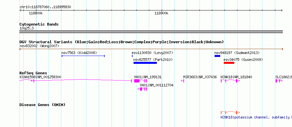292x127 pixels.
Task: Select the magenta KCNK18 RefSeq gene glyph
Action: click(x=230, y=81)
